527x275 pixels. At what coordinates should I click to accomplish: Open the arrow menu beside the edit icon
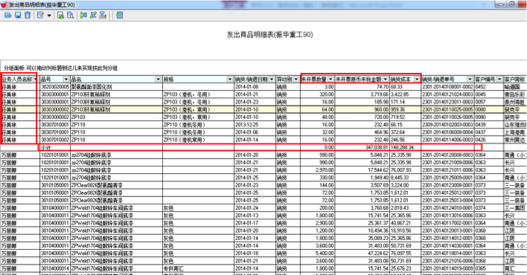[x=49, y=16]
